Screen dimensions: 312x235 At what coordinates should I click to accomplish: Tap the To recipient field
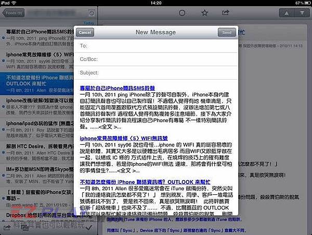point(156,46)
